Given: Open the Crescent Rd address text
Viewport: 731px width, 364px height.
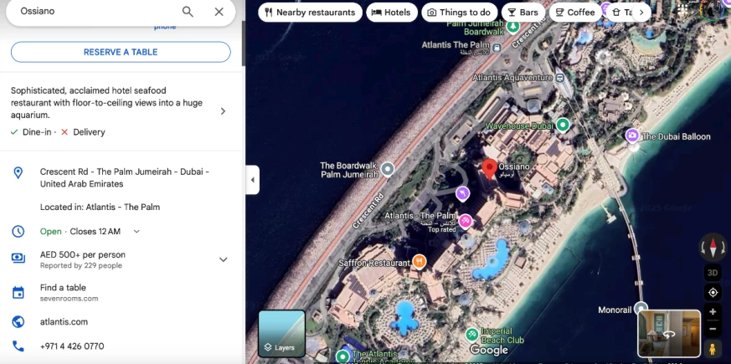Looking at the screenshot, I should point(125,177).
